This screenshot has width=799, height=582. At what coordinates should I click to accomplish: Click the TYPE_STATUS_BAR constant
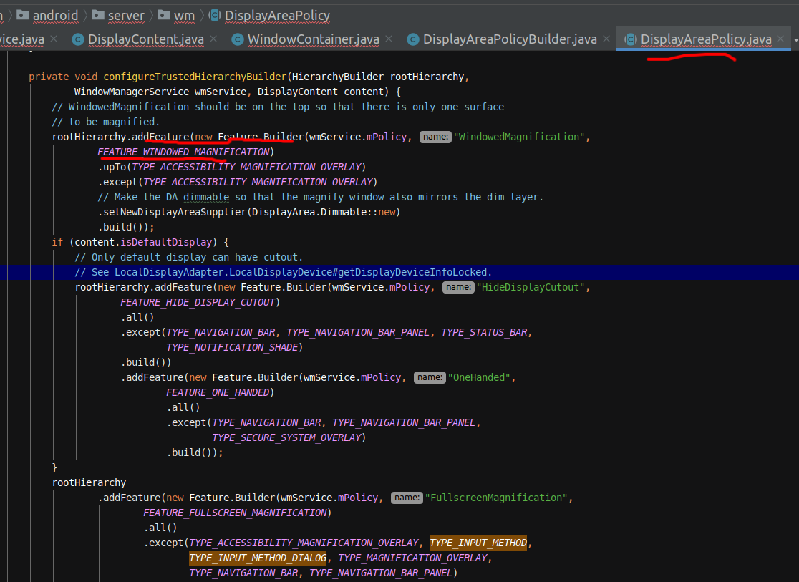pos(484,332)
